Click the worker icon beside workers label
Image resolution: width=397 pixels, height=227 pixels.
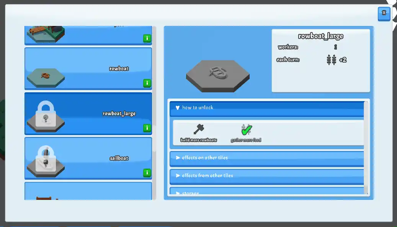[335, 47]
